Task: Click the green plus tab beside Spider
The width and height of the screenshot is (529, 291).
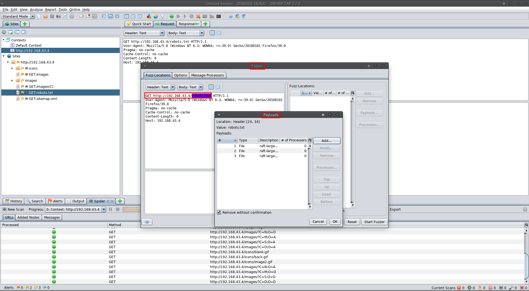Action: point(120,201)
